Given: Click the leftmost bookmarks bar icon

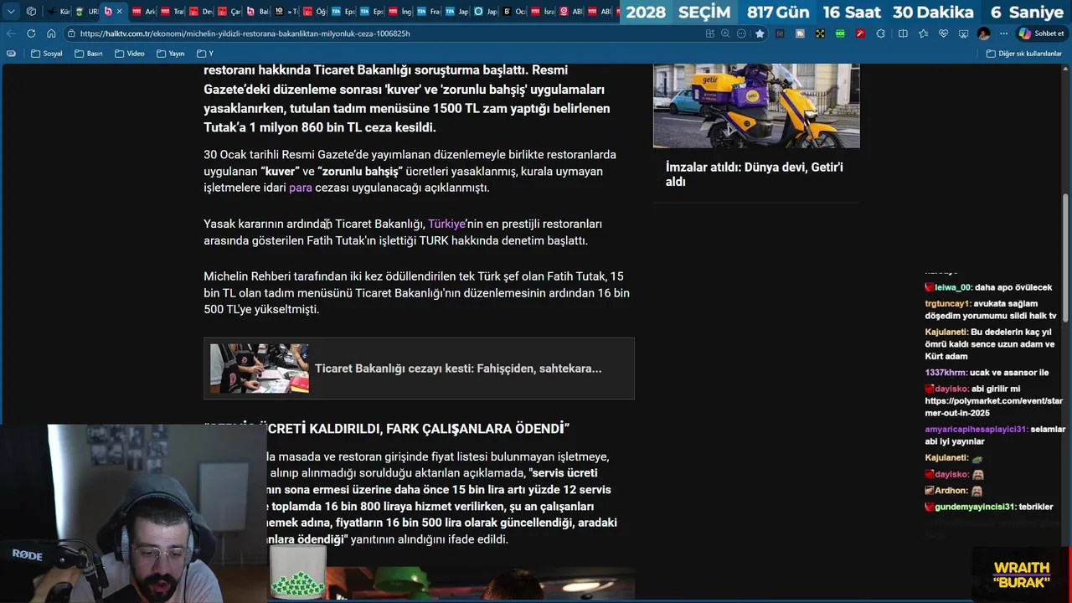Looking at the screenshot, I should coord(11,54).
